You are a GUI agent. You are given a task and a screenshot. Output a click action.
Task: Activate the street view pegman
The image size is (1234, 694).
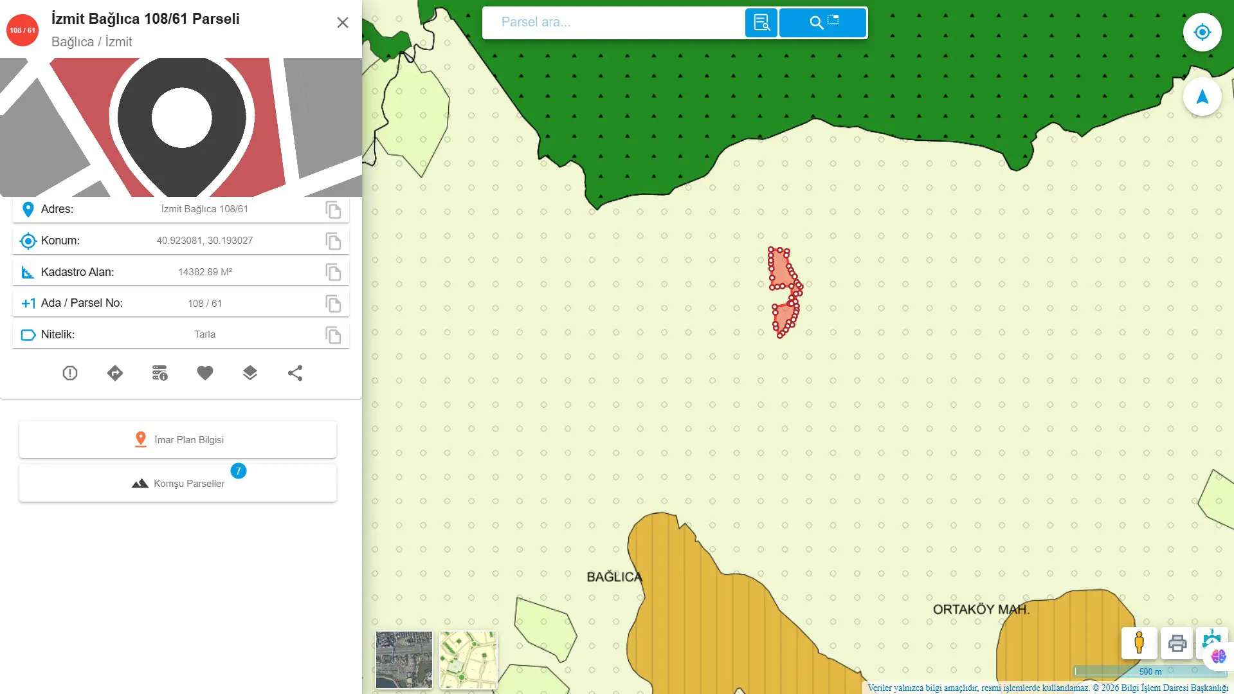1139,643
